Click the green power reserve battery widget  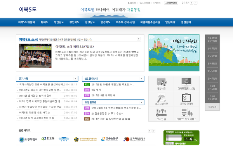point(181,138)
